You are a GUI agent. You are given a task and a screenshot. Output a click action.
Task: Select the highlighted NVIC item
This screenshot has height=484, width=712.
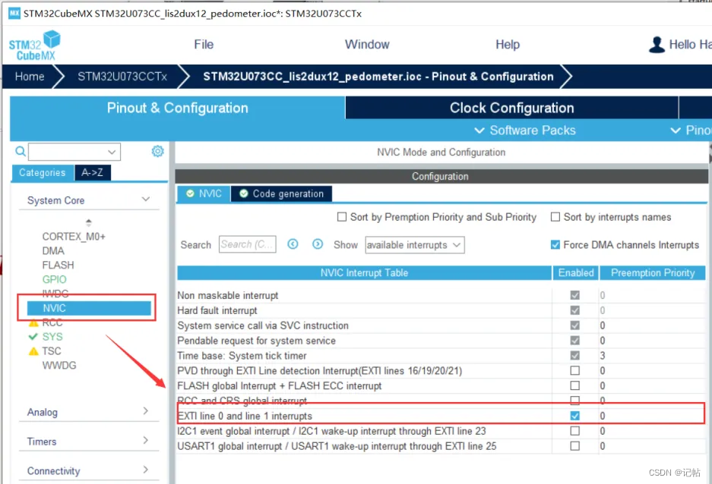89,308
